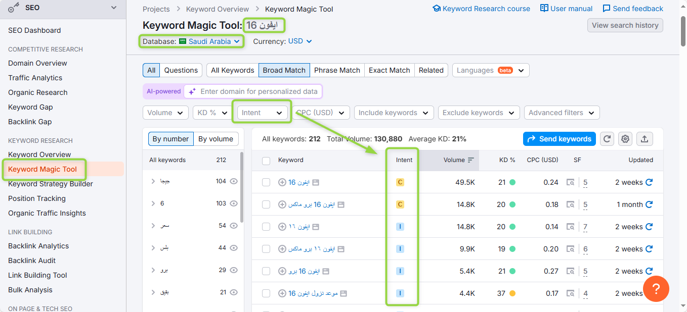Click the sort icon next to Volume header
This screenshot has width=687, height=312.
click(471, 160)
